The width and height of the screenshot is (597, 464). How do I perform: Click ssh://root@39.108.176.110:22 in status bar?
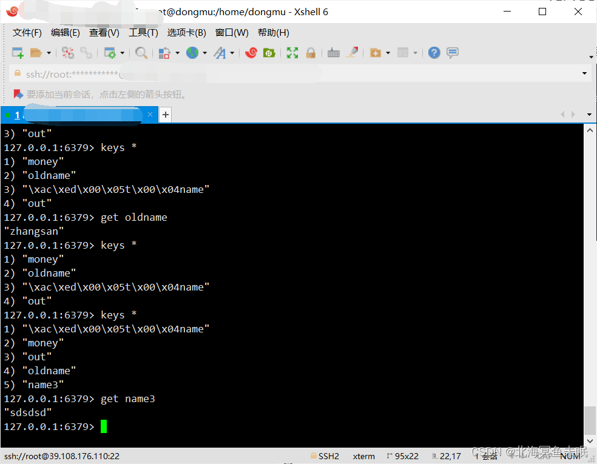(62, 456)
